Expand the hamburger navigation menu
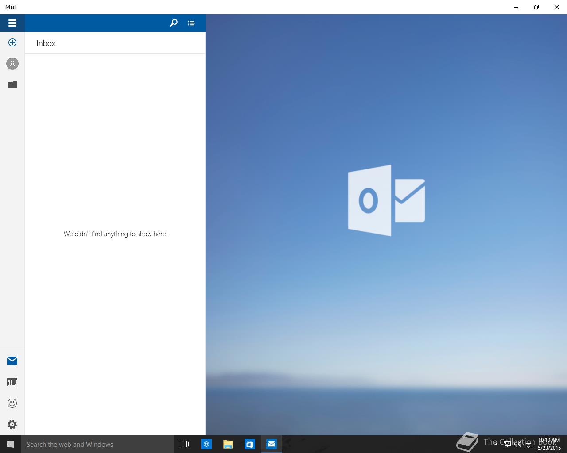This screenshot has height=453, width=567. 12,23
